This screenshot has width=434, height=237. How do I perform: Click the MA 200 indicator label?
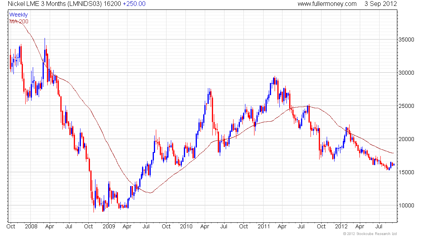pyautogui.click(x=19, y=21)
